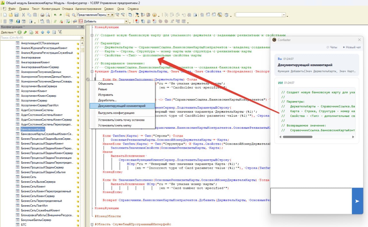Click the Redo green arrow icon
368x227 pixels.
60,15
